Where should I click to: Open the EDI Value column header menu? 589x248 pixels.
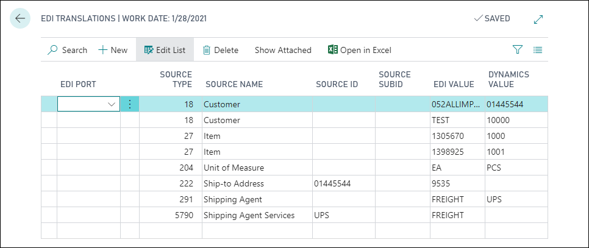coord(454,84)
